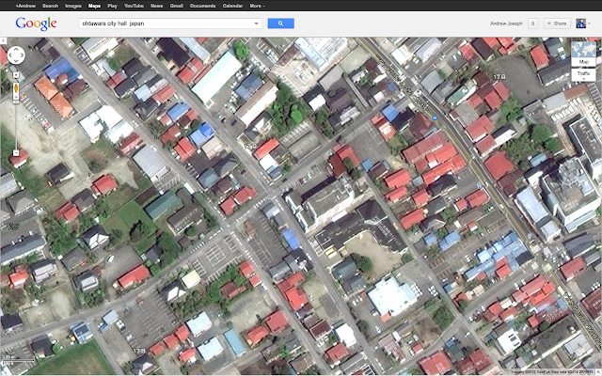Click the Share button
Screen dimensions: 602x376
click(557, 23)
